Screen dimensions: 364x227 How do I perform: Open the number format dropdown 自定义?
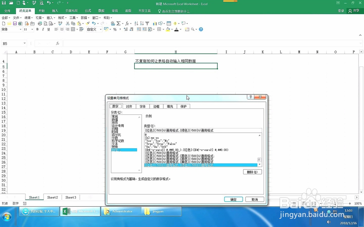[101, 29]
